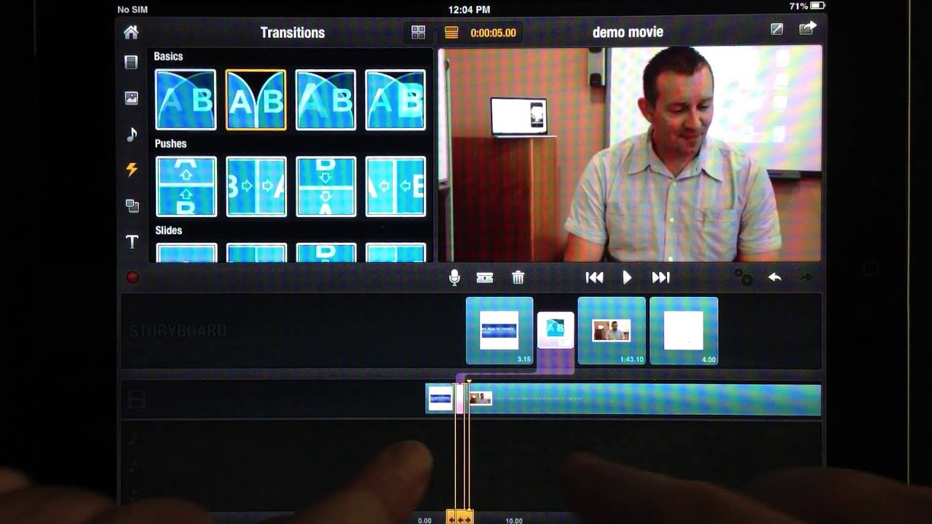Choose the push right transition
Viewport: 932px width, 524px height.
pyautogui.click(x=256, y=186)
